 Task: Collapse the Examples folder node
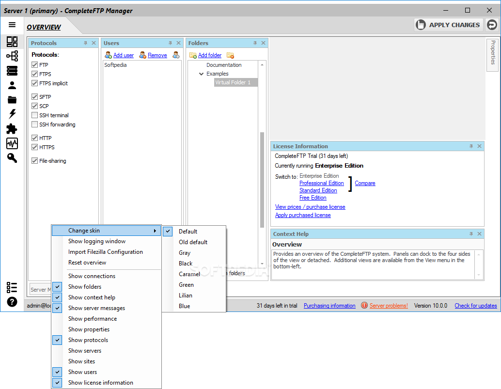201,74
